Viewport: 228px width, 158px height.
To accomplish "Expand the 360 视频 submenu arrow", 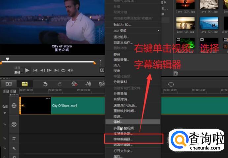I will pyautogui.click(x=158, y=31).
